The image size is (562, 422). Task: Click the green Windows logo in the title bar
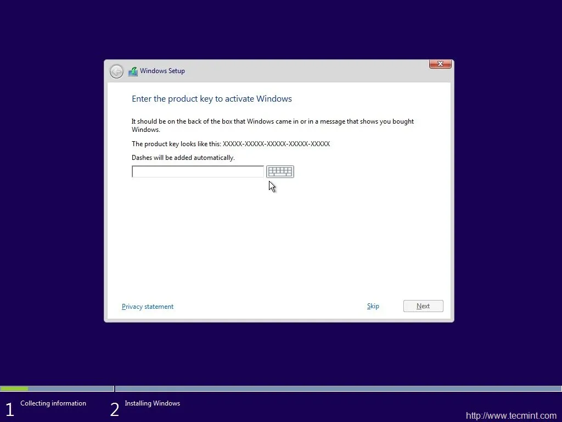132,71
